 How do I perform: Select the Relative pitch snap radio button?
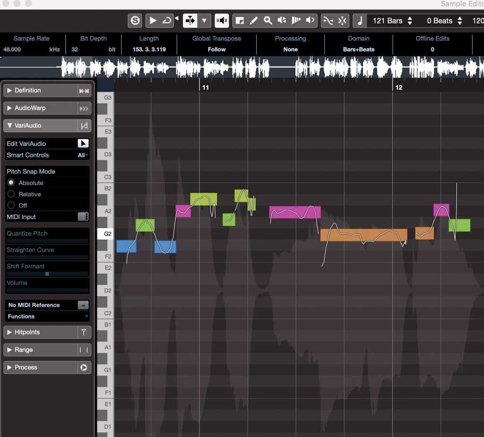pos(11,194)
